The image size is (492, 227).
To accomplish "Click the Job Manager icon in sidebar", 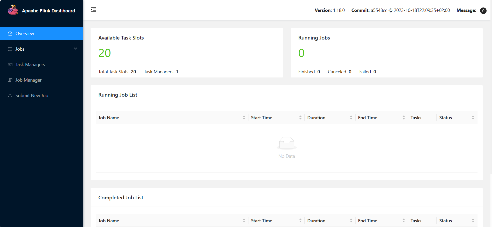I will click(10, 80).
